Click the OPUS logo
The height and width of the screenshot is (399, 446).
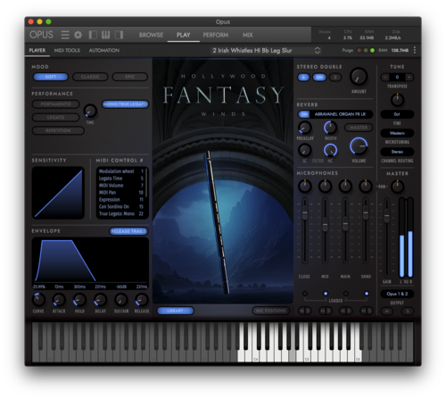click(x=41, y=35)
